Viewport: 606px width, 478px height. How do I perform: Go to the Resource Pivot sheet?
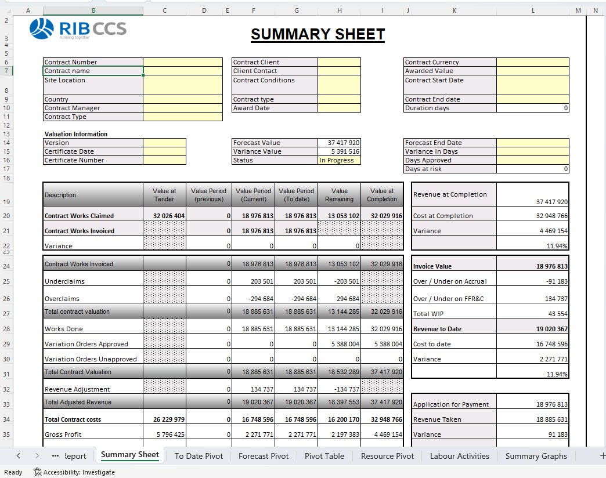pyautogui.click(x=387, y=456)
